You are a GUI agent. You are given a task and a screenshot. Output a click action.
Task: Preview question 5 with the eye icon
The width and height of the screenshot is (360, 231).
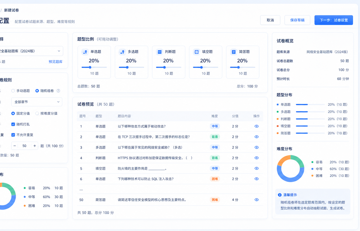tap(256, 168)
